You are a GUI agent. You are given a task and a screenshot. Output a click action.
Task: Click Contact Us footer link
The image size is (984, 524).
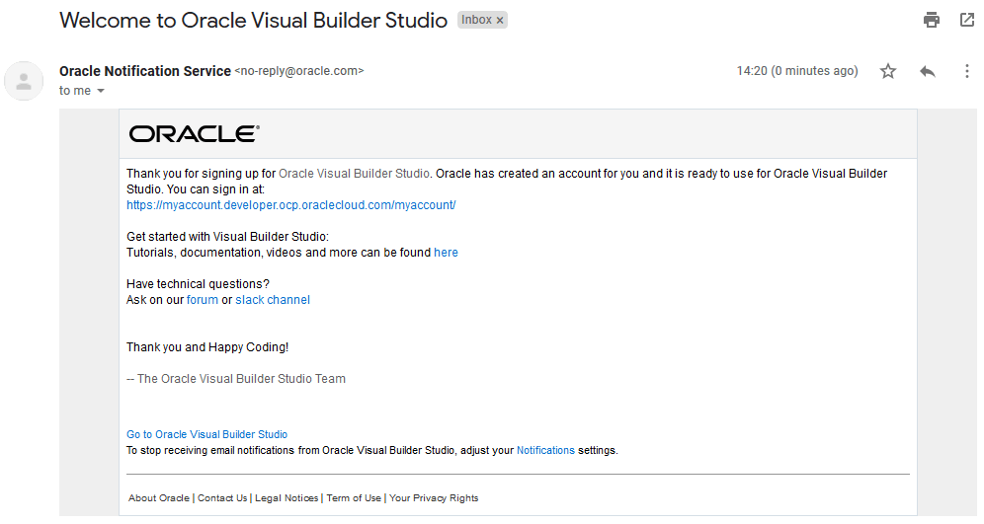[x=222, y=497]
